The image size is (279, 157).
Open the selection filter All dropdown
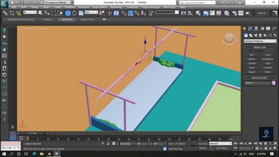pyautogui.click(x=30, y=12)
